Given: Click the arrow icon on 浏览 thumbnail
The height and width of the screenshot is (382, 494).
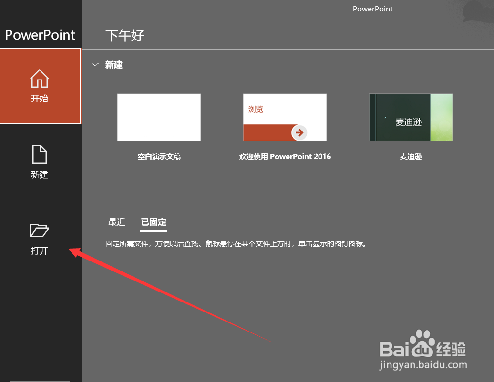Looking at the screenshot, I should tap(299, 132).
